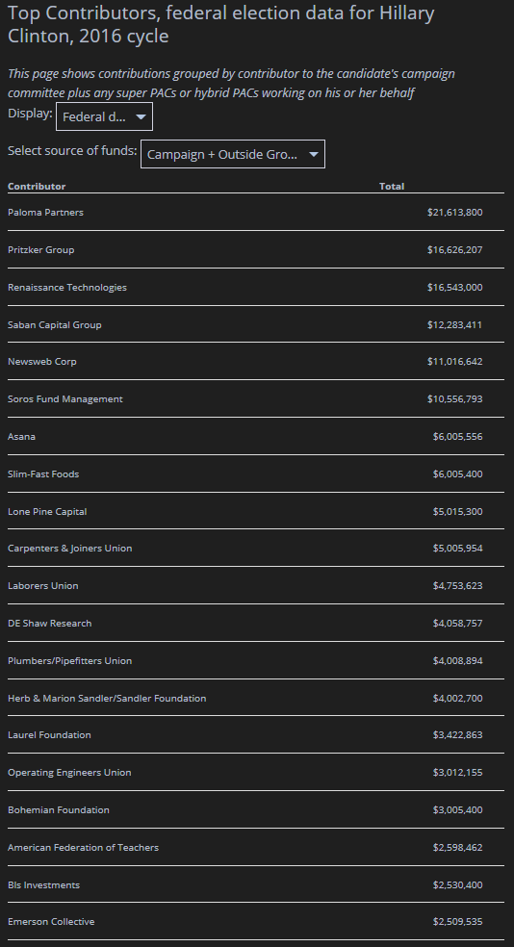The height and width of the screenshot is (947, 514).
Task: Select Lone Pine Capital entry
Action: pos(47,511)
